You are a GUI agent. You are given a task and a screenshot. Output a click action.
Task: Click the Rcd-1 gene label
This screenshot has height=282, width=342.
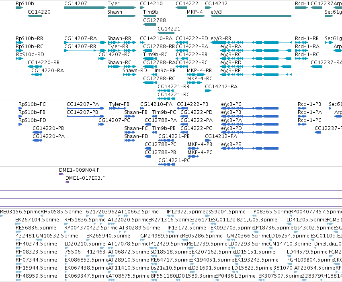[302, 4]
